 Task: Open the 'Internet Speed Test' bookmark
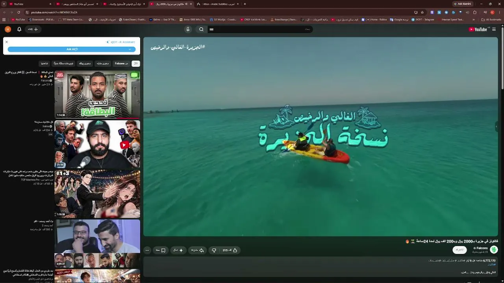(451, 19)
